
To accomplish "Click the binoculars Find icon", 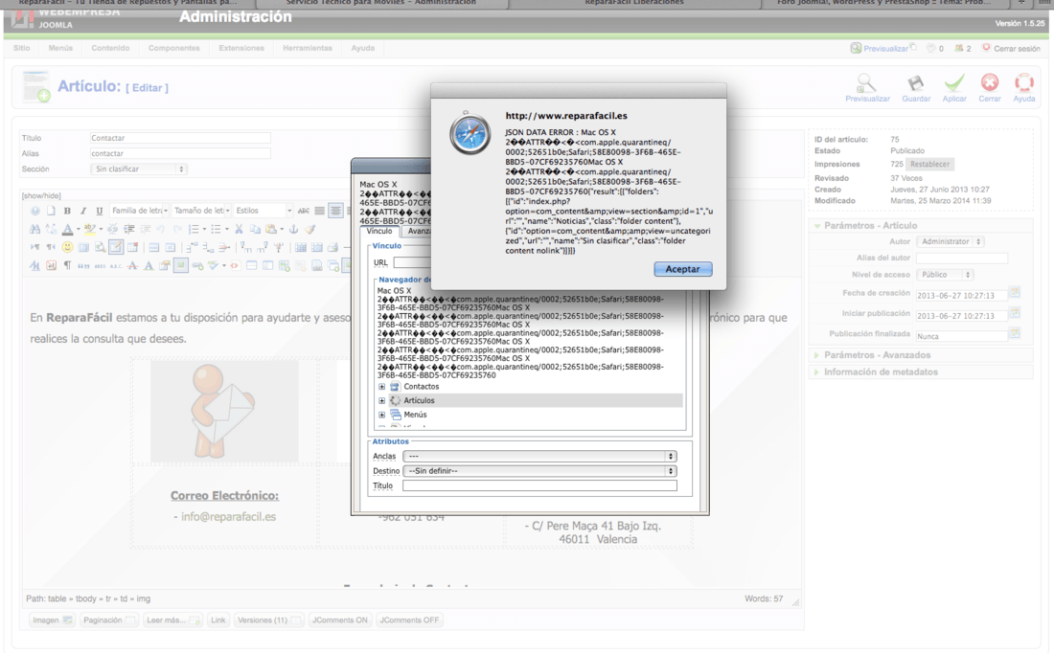I will pos(34,229).
